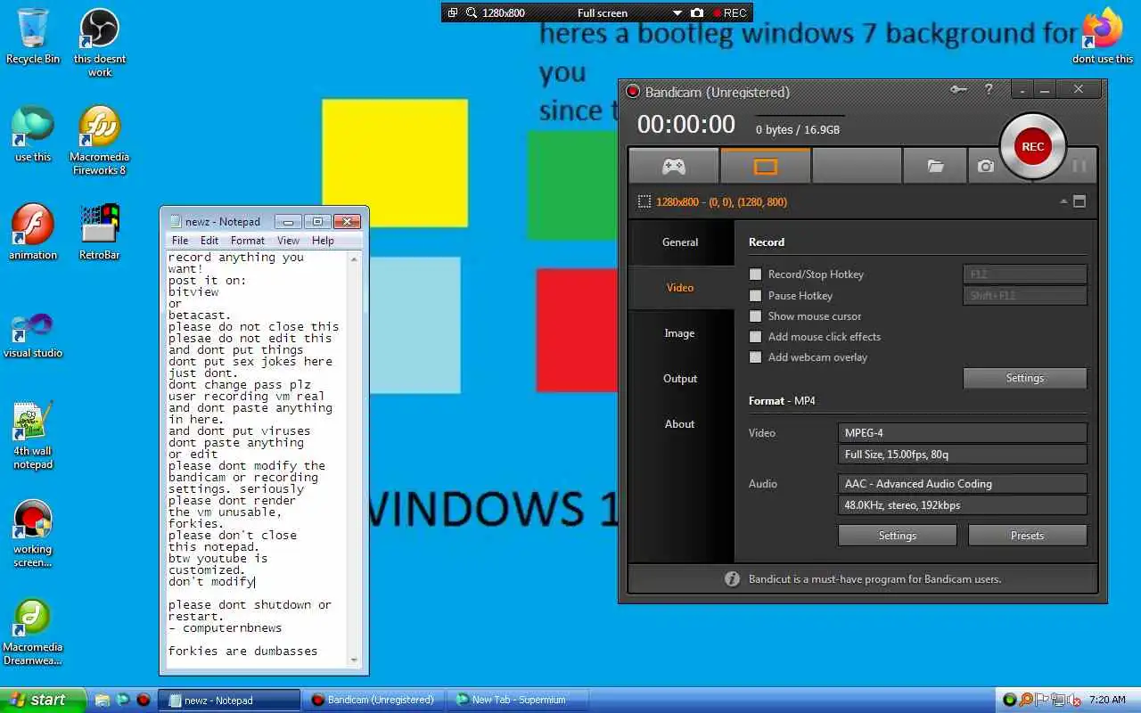The height and width of the screenshot is (713, 1141).
Task: Select Bandicam screen recording mode rectangle tab
Action: tap(766, 167)
